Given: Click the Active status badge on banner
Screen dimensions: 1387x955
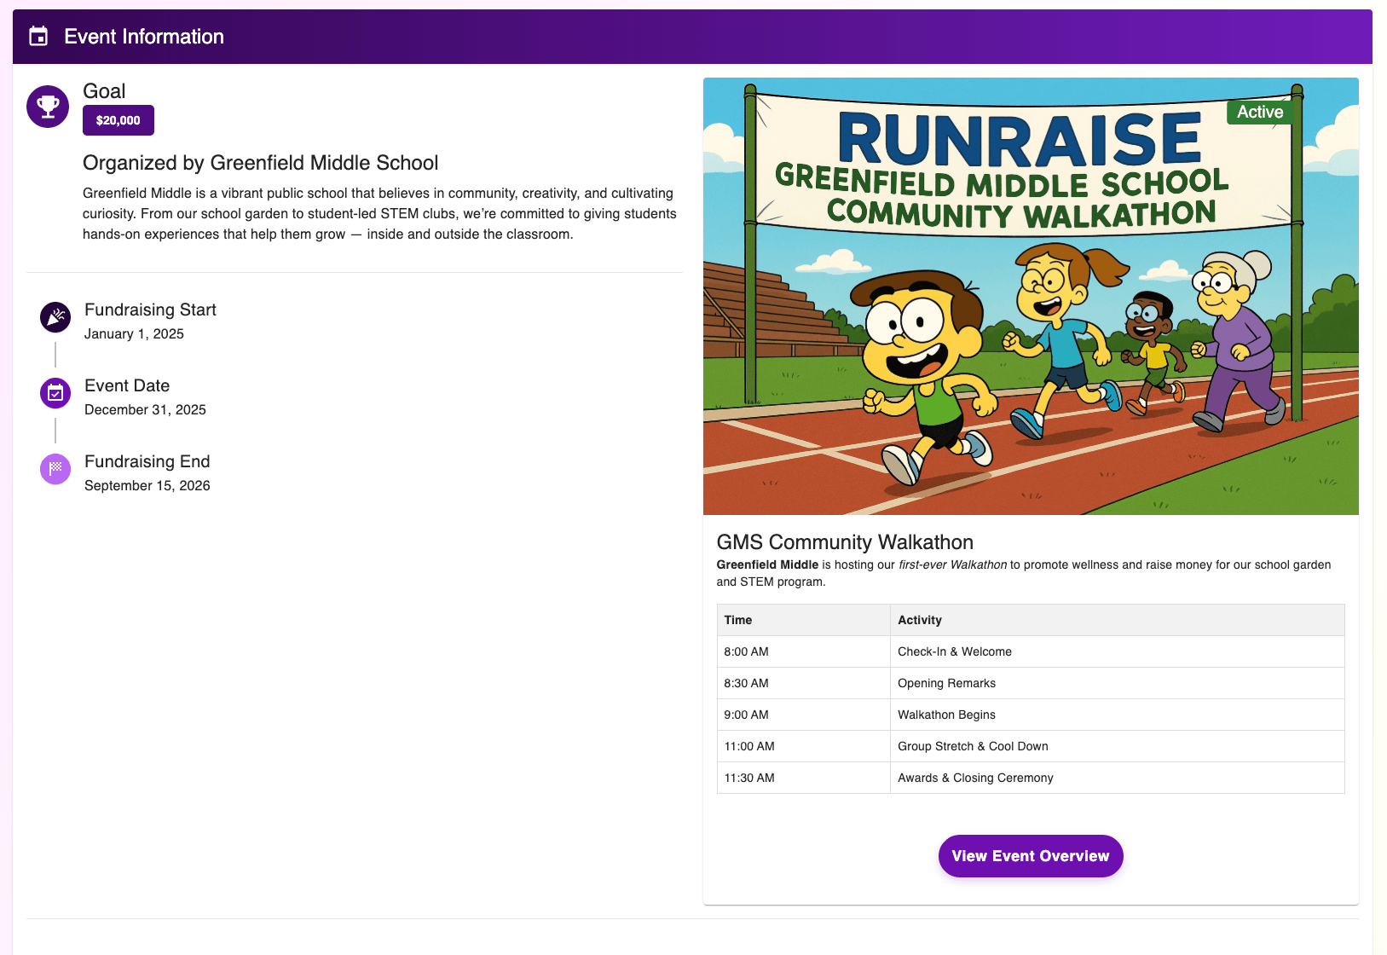Looking at the screenshot, I should pos(1260,112).
